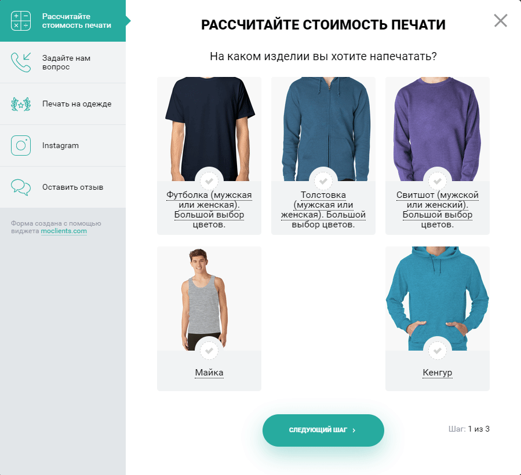Open the Печать на одежде tab
521x475 pixels.
coord(63,104)
